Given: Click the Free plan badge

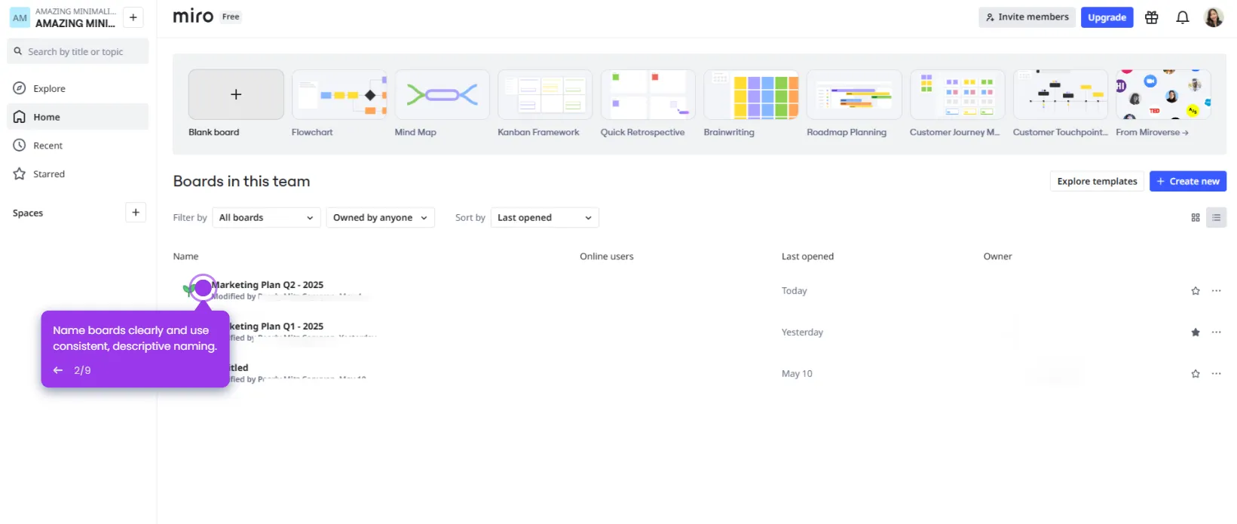Looking at the screenshot, I should pos(231,17).
